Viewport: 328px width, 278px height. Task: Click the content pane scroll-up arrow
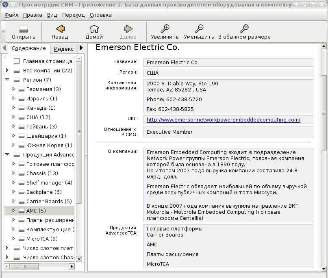[324, 46]
